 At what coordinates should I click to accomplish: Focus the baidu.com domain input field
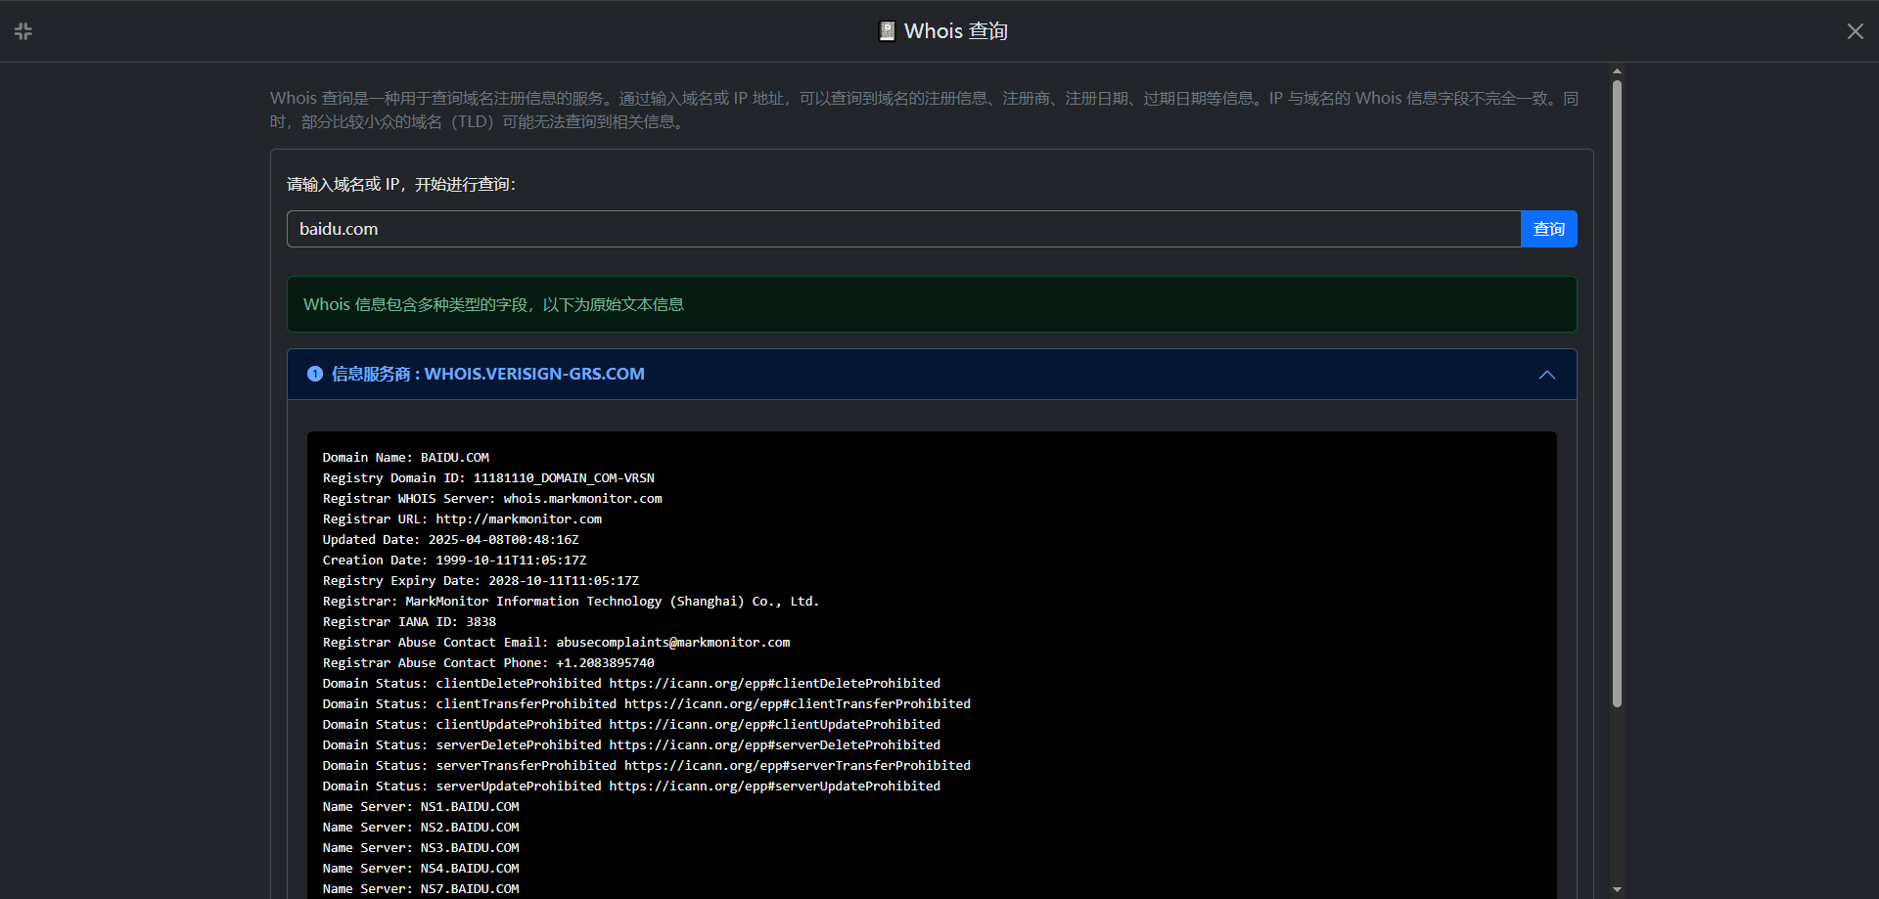coord(902,229)
